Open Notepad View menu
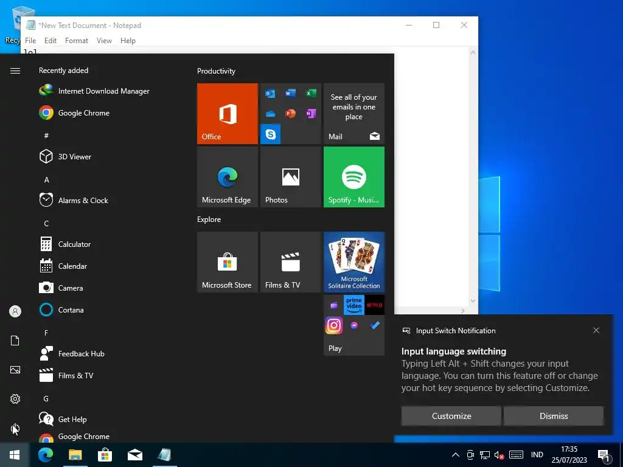Image resolution: width=623 pixels, height=467 pixels. [x=104, y=41]
